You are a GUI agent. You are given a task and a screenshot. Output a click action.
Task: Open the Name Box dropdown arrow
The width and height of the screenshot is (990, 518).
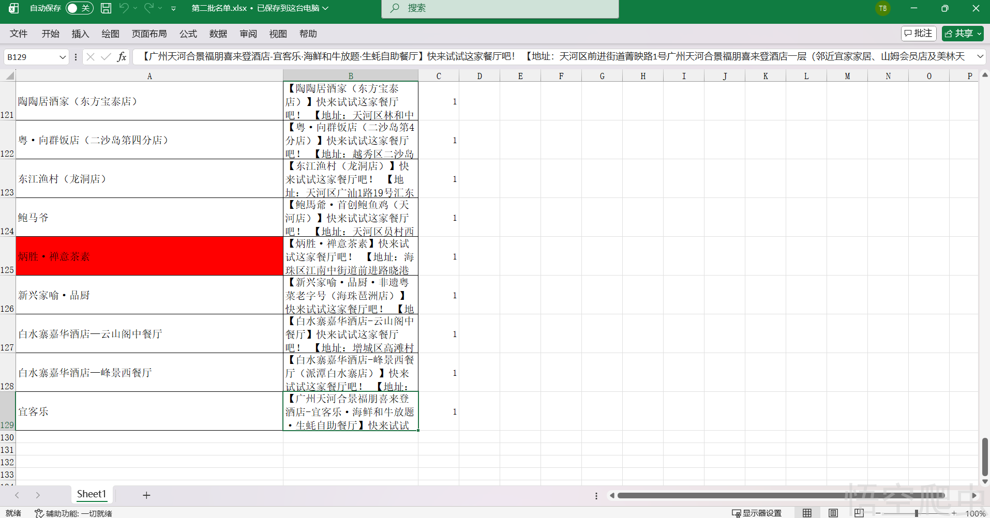tap(63, 57)
